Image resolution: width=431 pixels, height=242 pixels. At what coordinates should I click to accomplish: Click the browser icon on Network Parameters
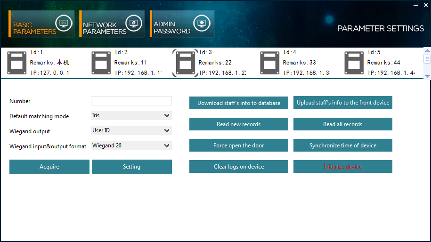[x=134, y=24]
